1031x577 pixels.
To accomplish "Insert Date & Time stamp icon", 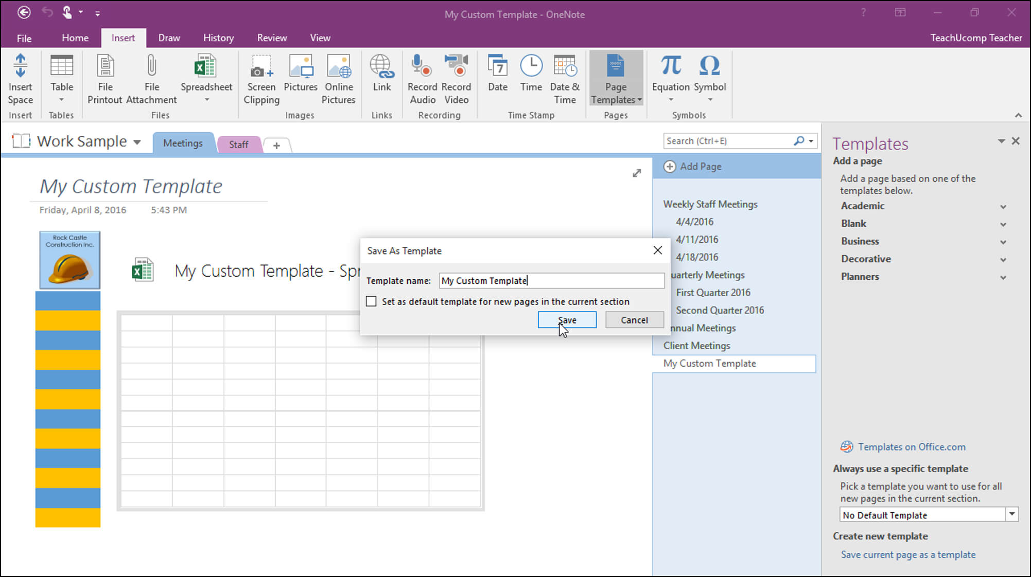I will (565, 67).
